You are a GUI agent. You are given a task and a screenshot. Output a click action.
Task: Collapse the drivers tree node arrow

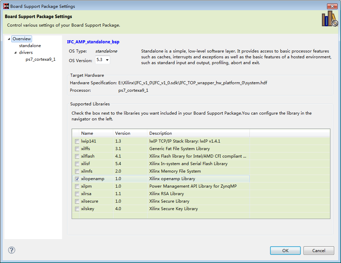tap(15, 53)
